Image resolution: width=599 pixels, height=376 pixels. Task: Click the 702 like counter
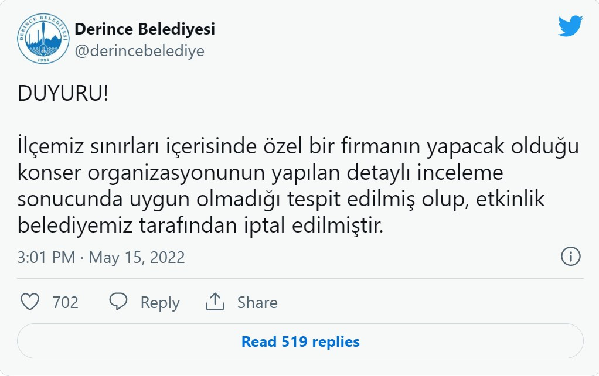pos(66,302)
